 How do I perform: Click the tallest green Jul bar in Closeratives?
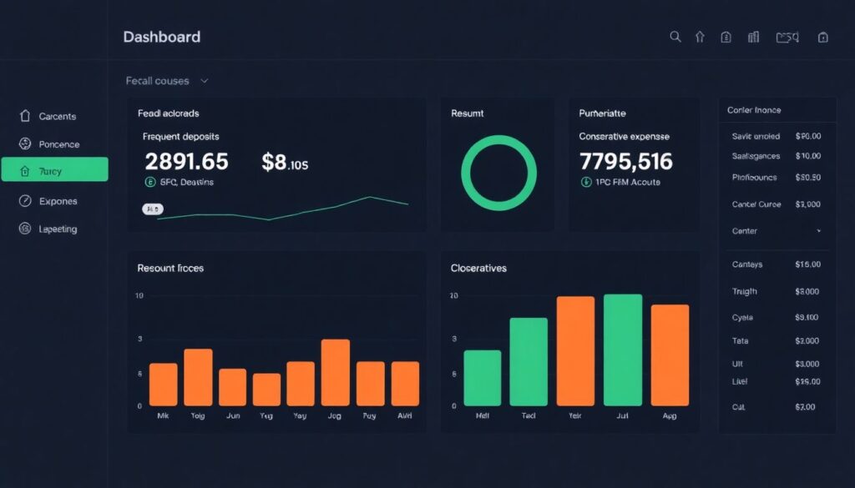[623, 350]
